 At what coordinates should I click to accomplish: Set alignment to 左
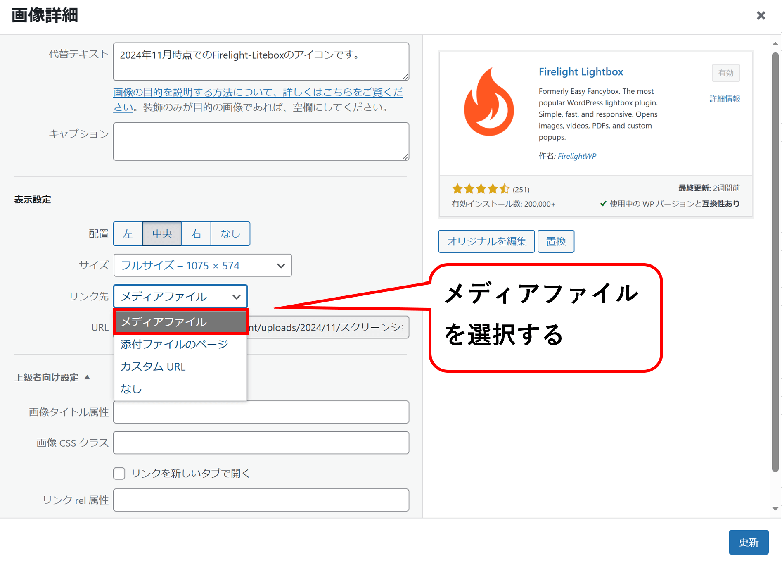click(x=128, y=234)
